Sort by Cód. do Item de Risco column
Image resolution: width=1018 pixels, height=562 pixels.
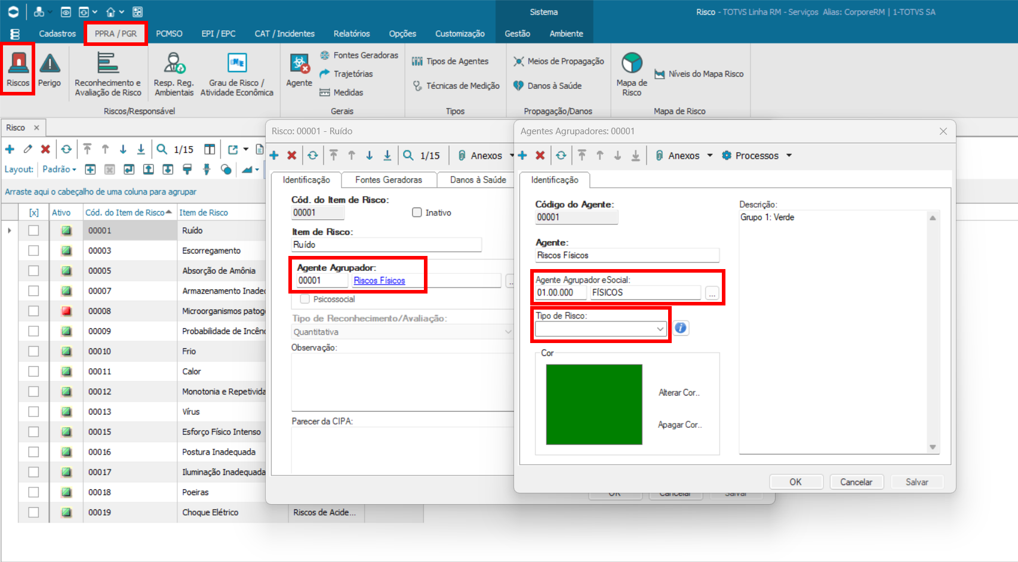click(x=128, y=212)
